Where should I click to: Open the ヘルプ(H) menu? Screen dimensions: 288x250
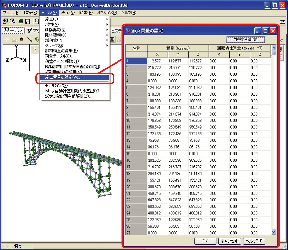(x=129, y=13)
